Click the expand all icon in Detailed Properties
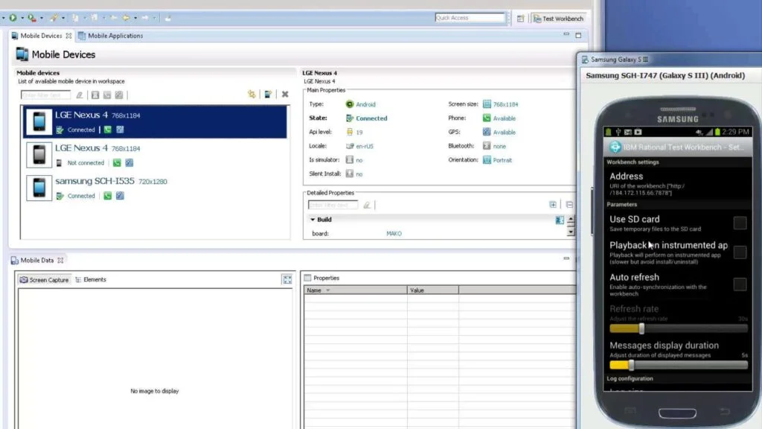The image size is (762, 429). click(x=553, y=205)
